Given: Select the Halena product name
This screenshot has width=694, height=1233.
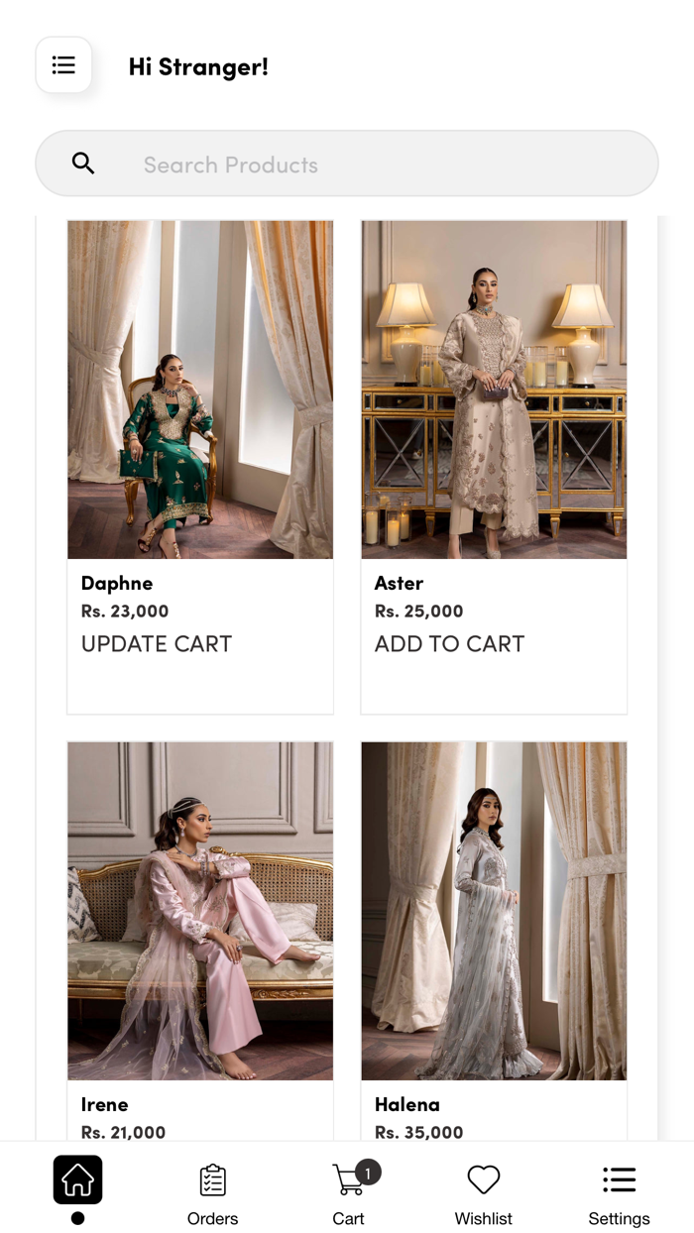Looking at the screenshot, I should coord(407,1104).
